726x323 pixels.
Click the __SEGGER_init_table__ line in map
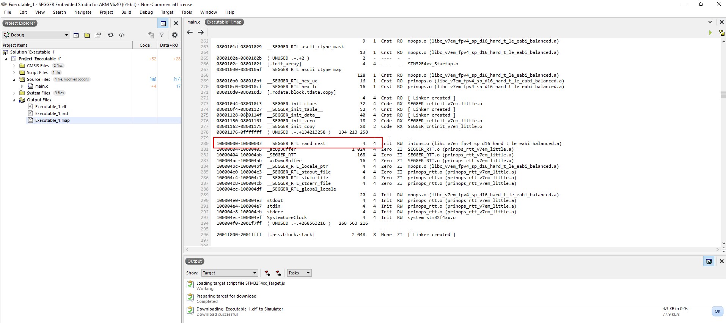(336, 109)
